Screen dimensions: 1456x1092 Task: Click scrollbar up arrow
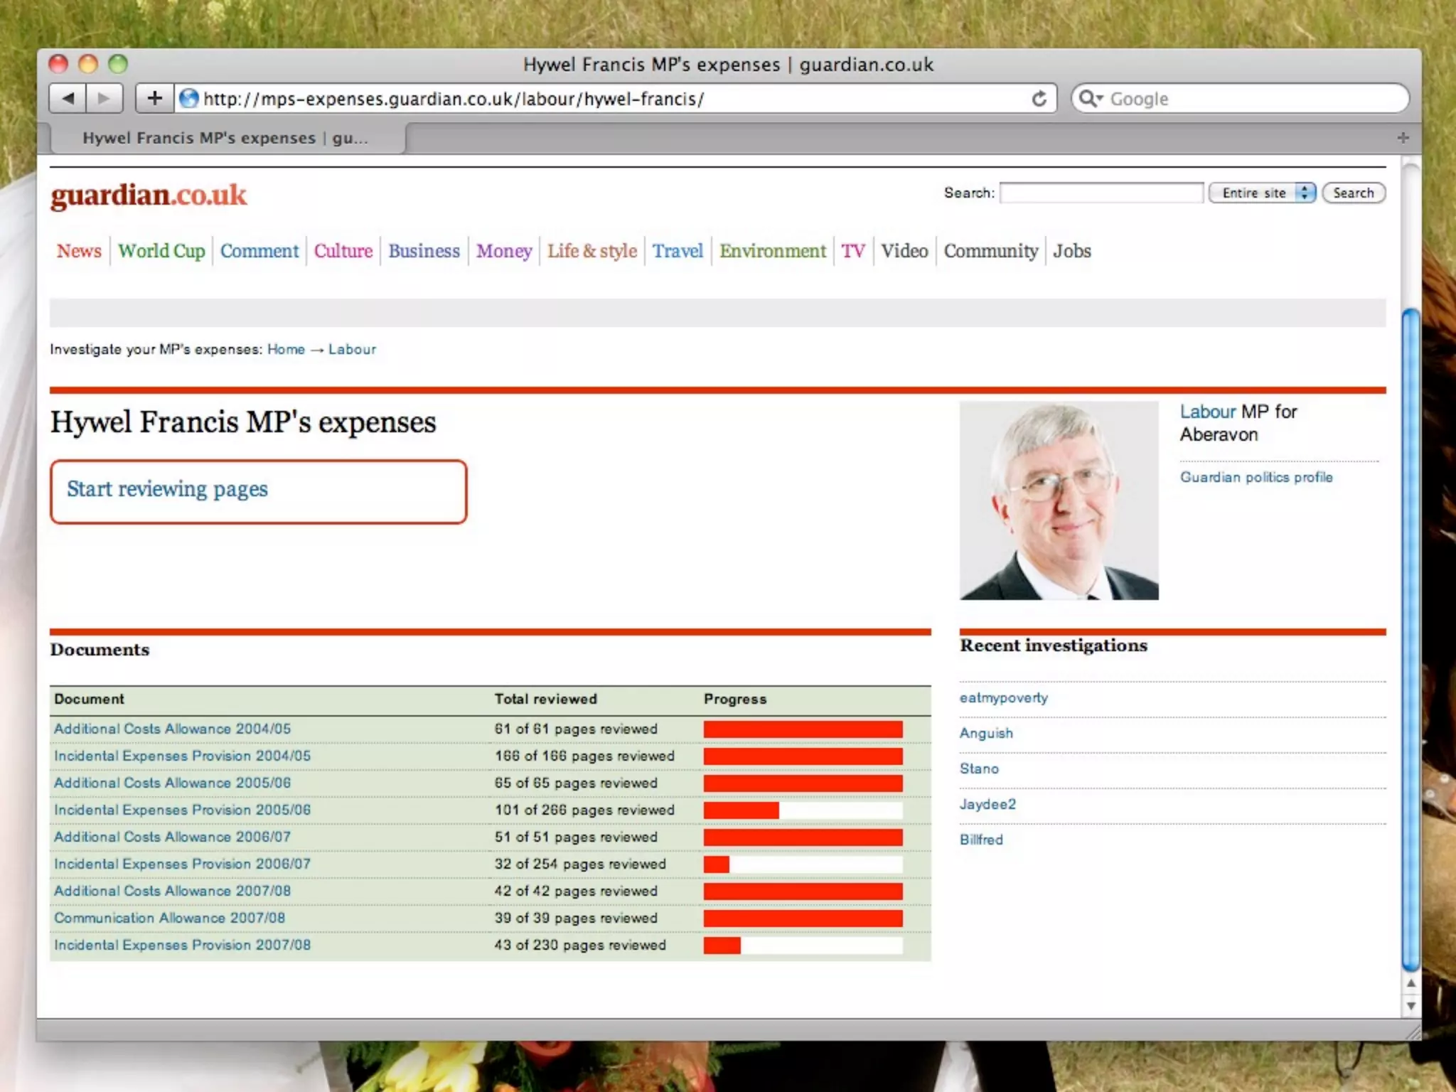click(x=1410, y=983)
